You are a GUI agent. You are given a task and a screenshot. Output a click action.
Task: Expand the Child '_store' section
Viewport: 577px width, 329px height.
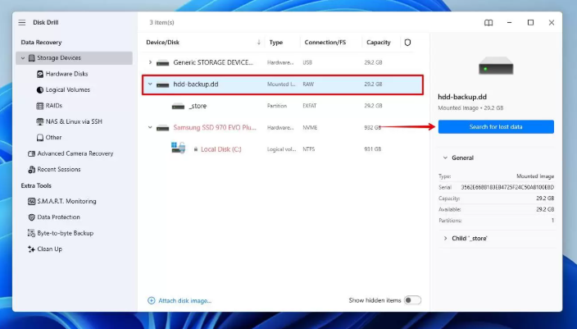point(445,239)
